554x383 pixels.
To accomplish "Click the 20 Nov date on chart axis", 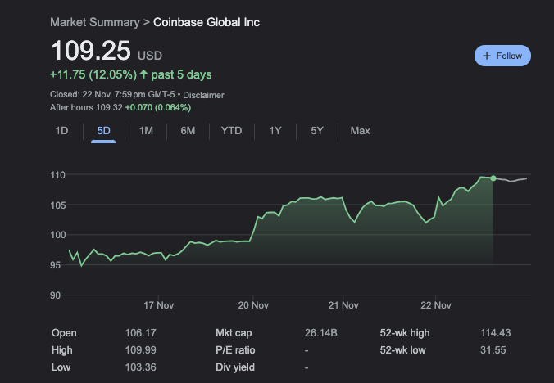I will pyautogui.click(x=254, y=305).
